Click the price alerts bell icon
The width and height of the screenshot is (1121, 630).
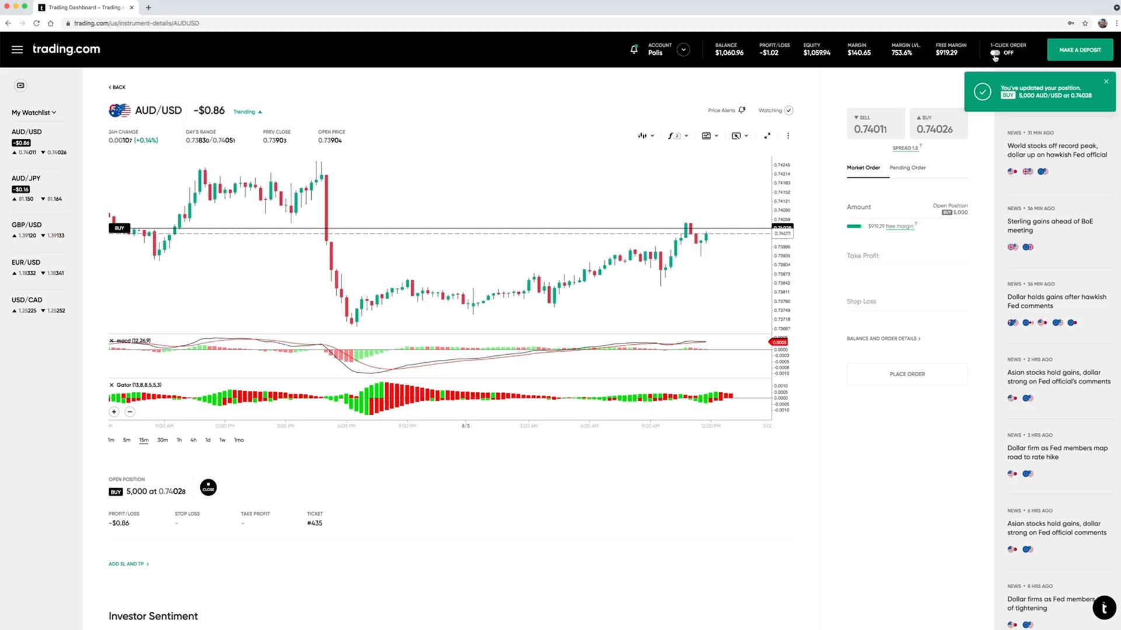[x=741, y=110]
